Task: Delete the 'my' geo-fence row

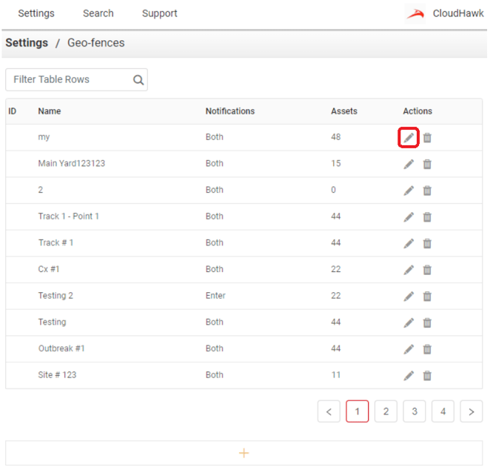Action: 427,138
